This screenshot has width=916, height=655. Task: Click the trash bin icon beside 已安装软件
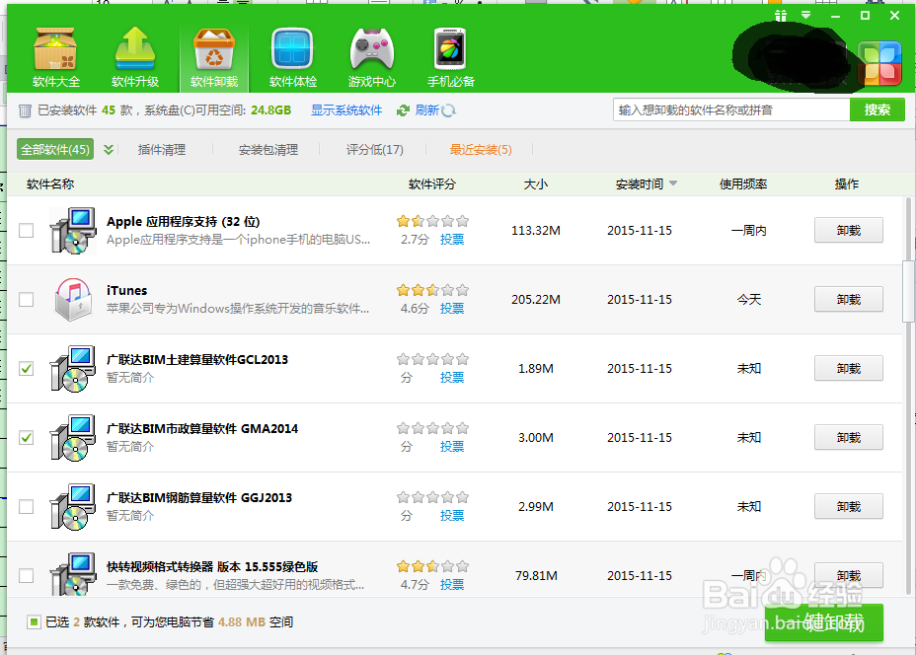click(25, 110)
